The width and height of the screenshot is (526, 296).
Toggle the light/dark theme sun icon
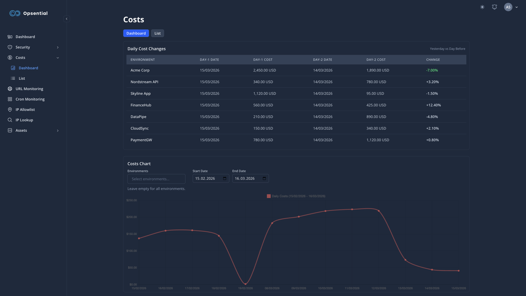(482, 7)
